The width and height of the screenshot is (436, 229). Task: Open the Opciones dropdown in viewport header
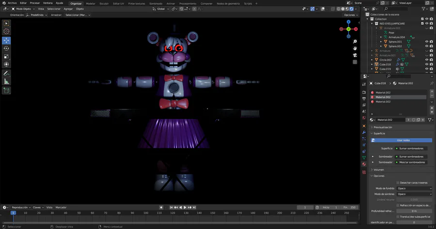point(351,15)
